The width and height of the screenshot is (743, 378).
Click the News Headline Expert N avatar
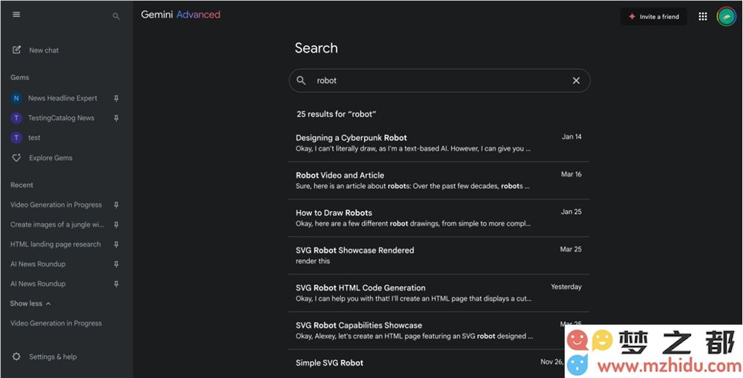[16, 99]
